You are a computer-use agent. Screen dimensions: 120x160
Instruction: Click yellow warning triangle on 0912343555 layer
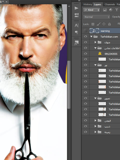[x=100, y=53]
